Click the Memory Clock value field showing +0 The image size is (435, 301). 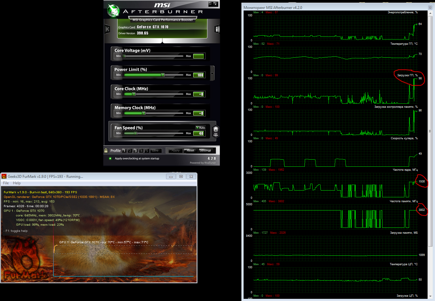coord(199,113)
